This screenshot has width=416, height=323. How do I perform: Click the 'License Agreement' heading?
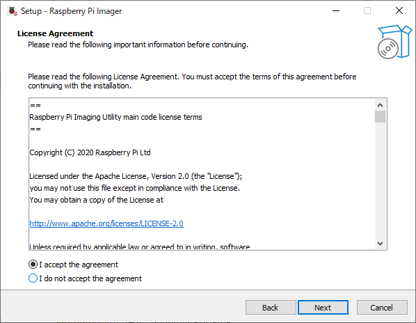click(55, 33)
